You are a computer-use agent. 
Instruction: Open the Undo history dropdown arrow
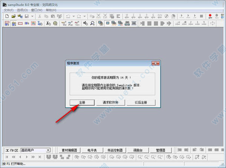click(73, 16)
